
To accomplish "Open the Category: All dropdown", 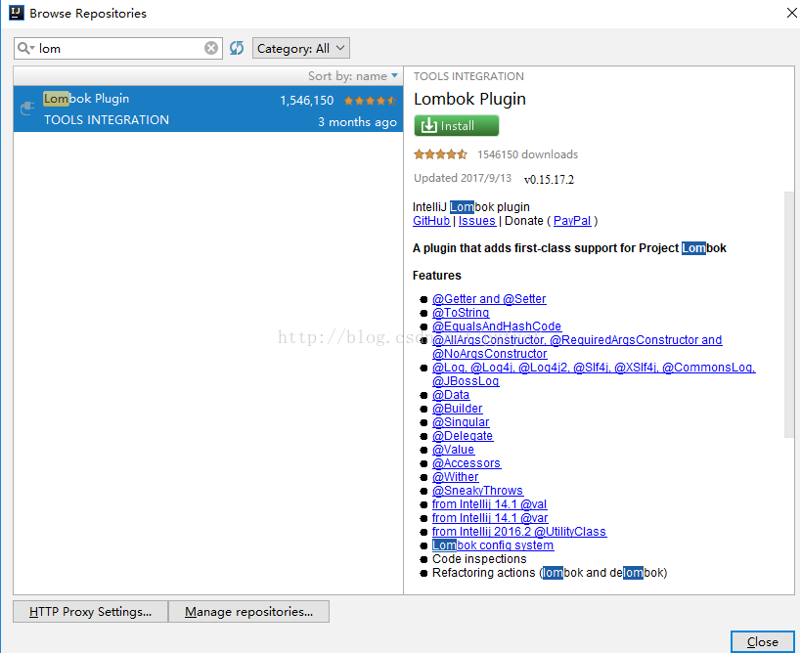I will pos(301,48).
